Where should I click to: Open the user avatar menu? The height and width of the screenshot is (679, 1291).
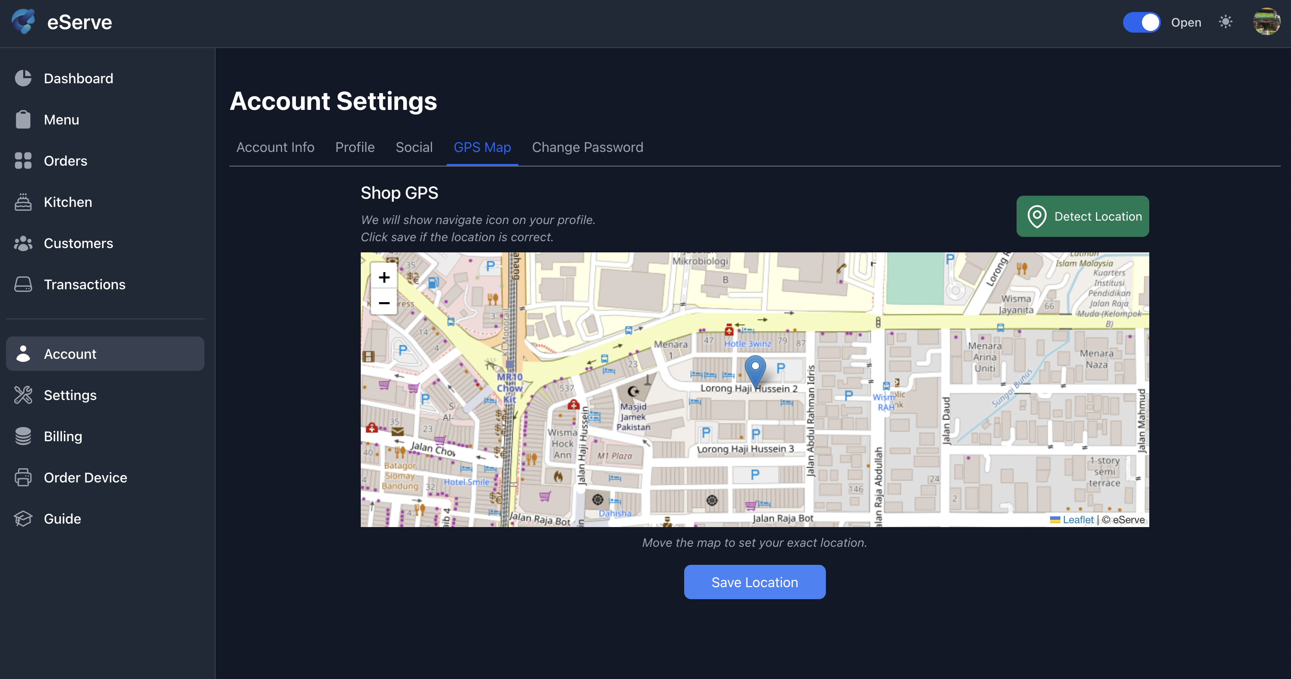(x=1266, y=22)
